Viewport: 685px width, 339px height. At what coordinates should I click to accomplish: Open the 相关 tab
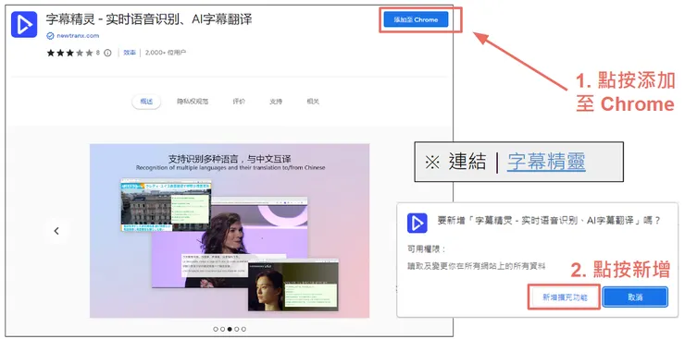(313, 102)
